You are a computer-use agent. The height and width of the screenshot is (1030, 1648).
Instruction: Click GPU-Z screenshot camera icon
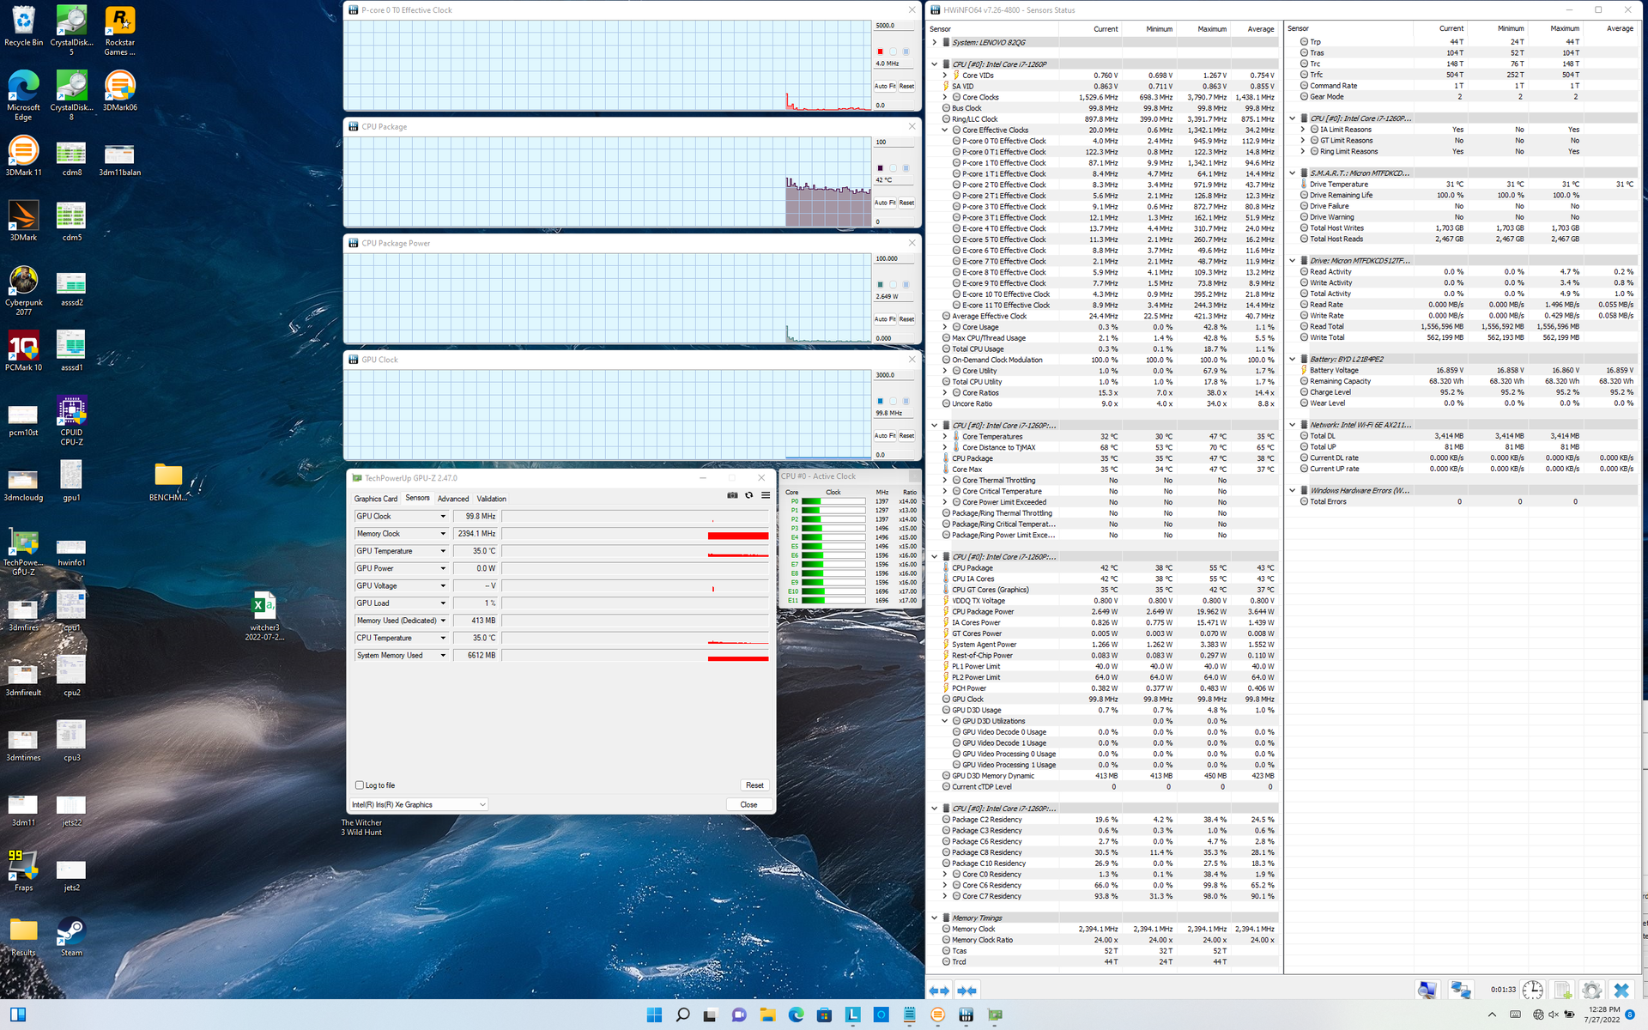tap(732, 495)
